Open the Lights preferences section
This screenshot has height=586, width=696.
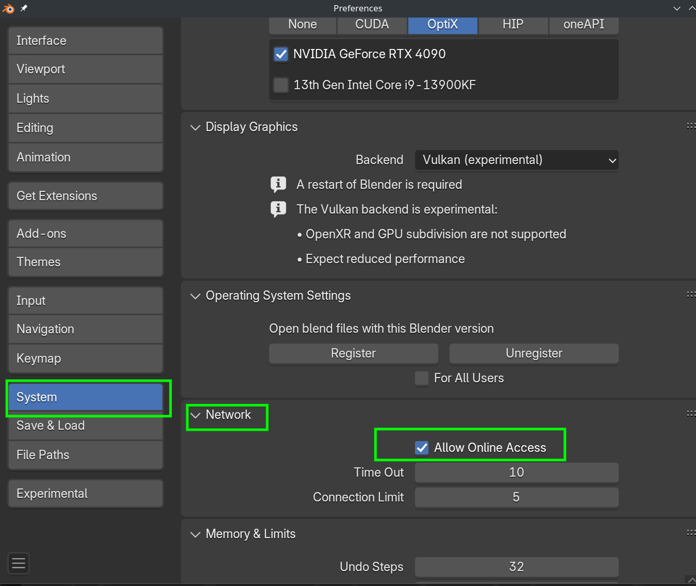point(85,98)
